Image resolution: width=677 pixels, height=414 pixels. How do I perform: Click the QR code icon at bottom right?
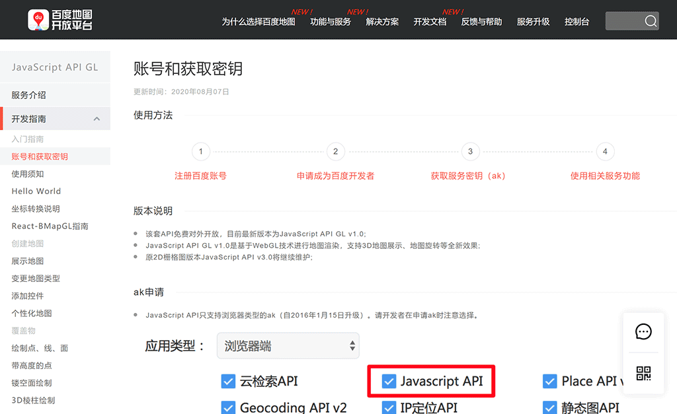click(x=643, y=373)
